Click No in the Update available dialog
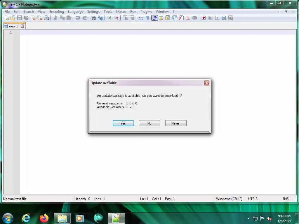 click(x=149, y=123)
